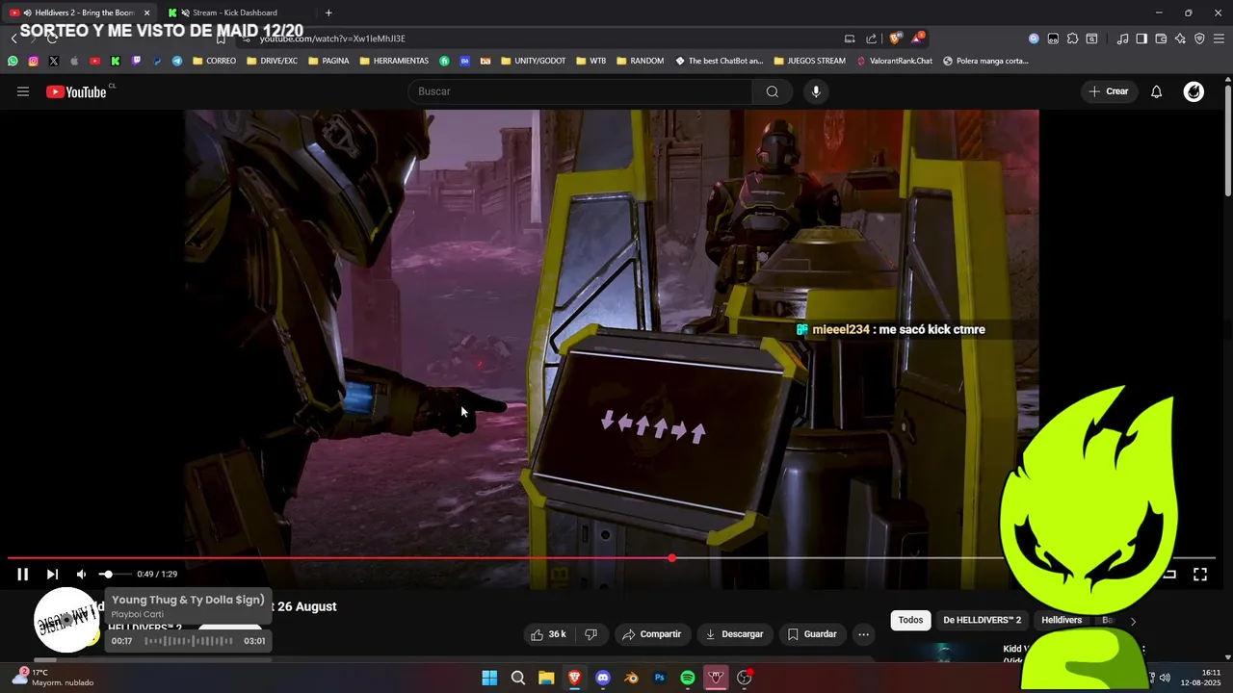This screenshot has width=1233, height=693.
Task: Open the UNITY/GODOT bookmarks folder
Action: (x=533, y=61)
